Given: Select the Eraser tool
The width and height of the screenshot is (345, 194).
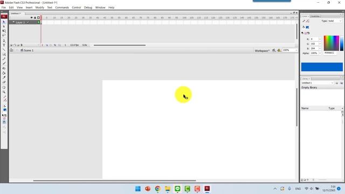Looking at the screenshot, I should point(4,82).
